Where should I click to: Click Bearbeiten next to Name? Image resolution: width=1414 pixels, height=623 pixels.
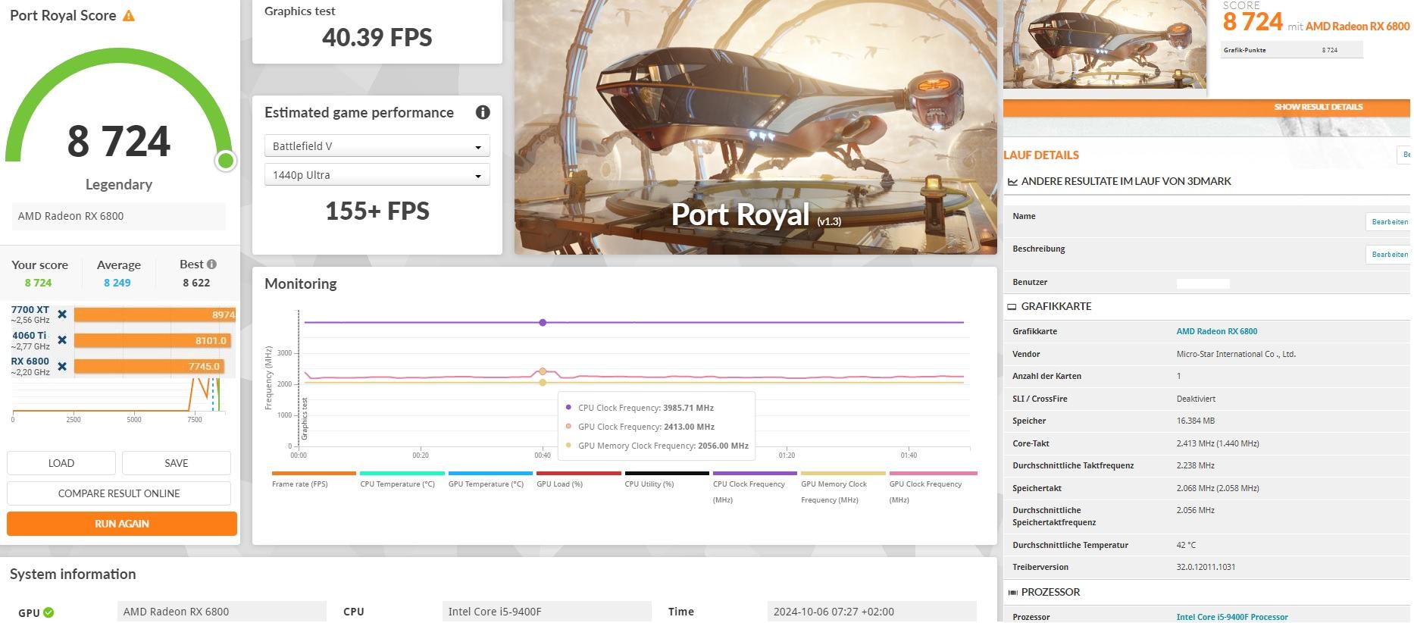[1390, 222]
